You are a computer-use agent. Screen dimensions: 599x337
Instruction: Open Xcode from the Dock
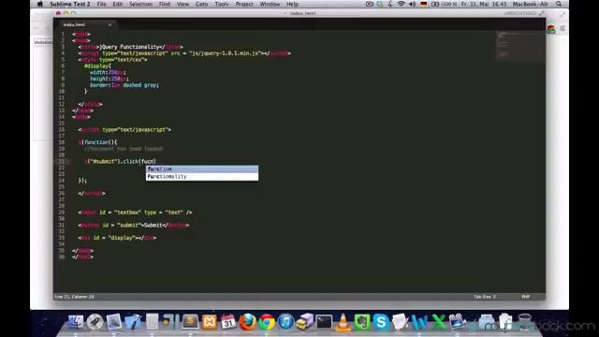click(133, 322)
